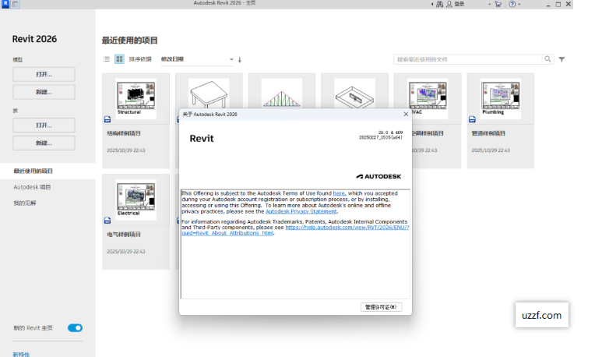Click the home view icon beside Revit logo
The height and width of the screenshot is (357, 595).
(x=15, y=4)
